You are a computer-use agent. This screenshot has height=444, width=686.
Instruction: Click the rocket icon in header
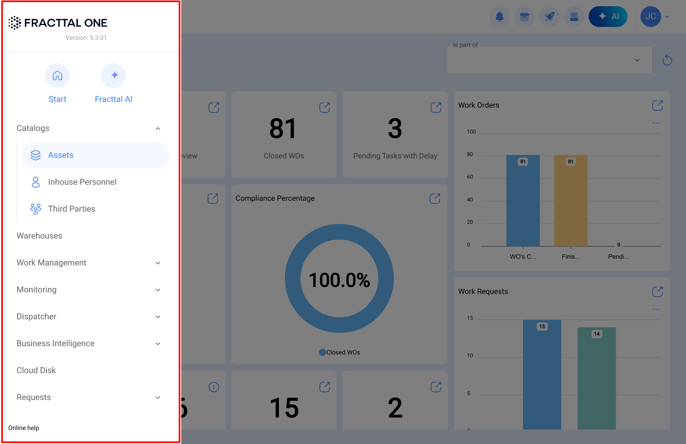click(549, 16)
